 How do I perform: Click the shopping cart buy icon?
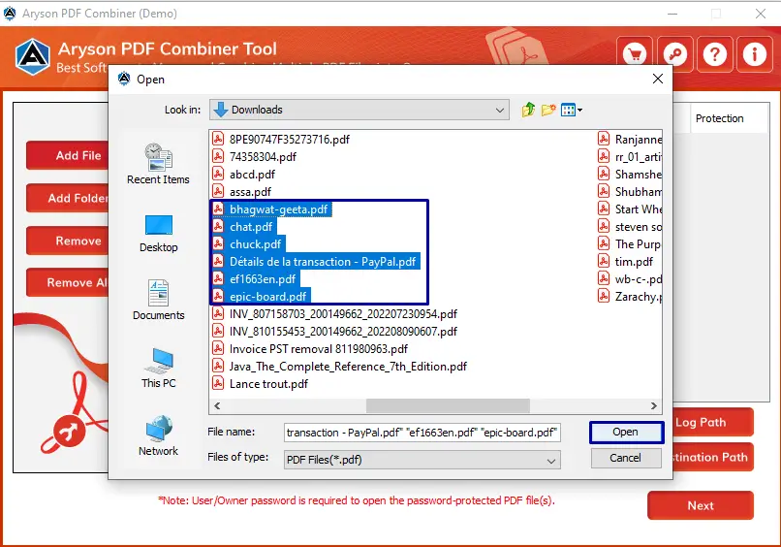pos(635,54)
